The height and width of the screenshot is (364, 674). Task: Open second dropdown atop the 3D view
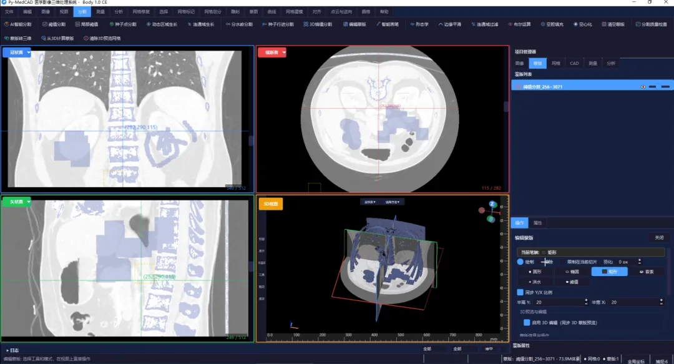coord(392,202)
